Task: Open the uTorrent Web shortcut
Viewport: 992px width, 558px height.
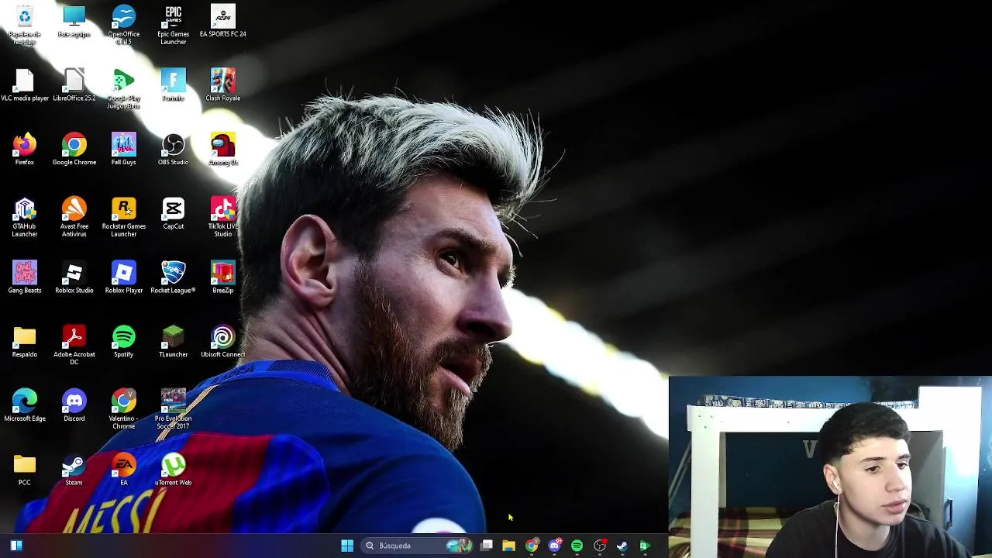Action: click(174, 470)
